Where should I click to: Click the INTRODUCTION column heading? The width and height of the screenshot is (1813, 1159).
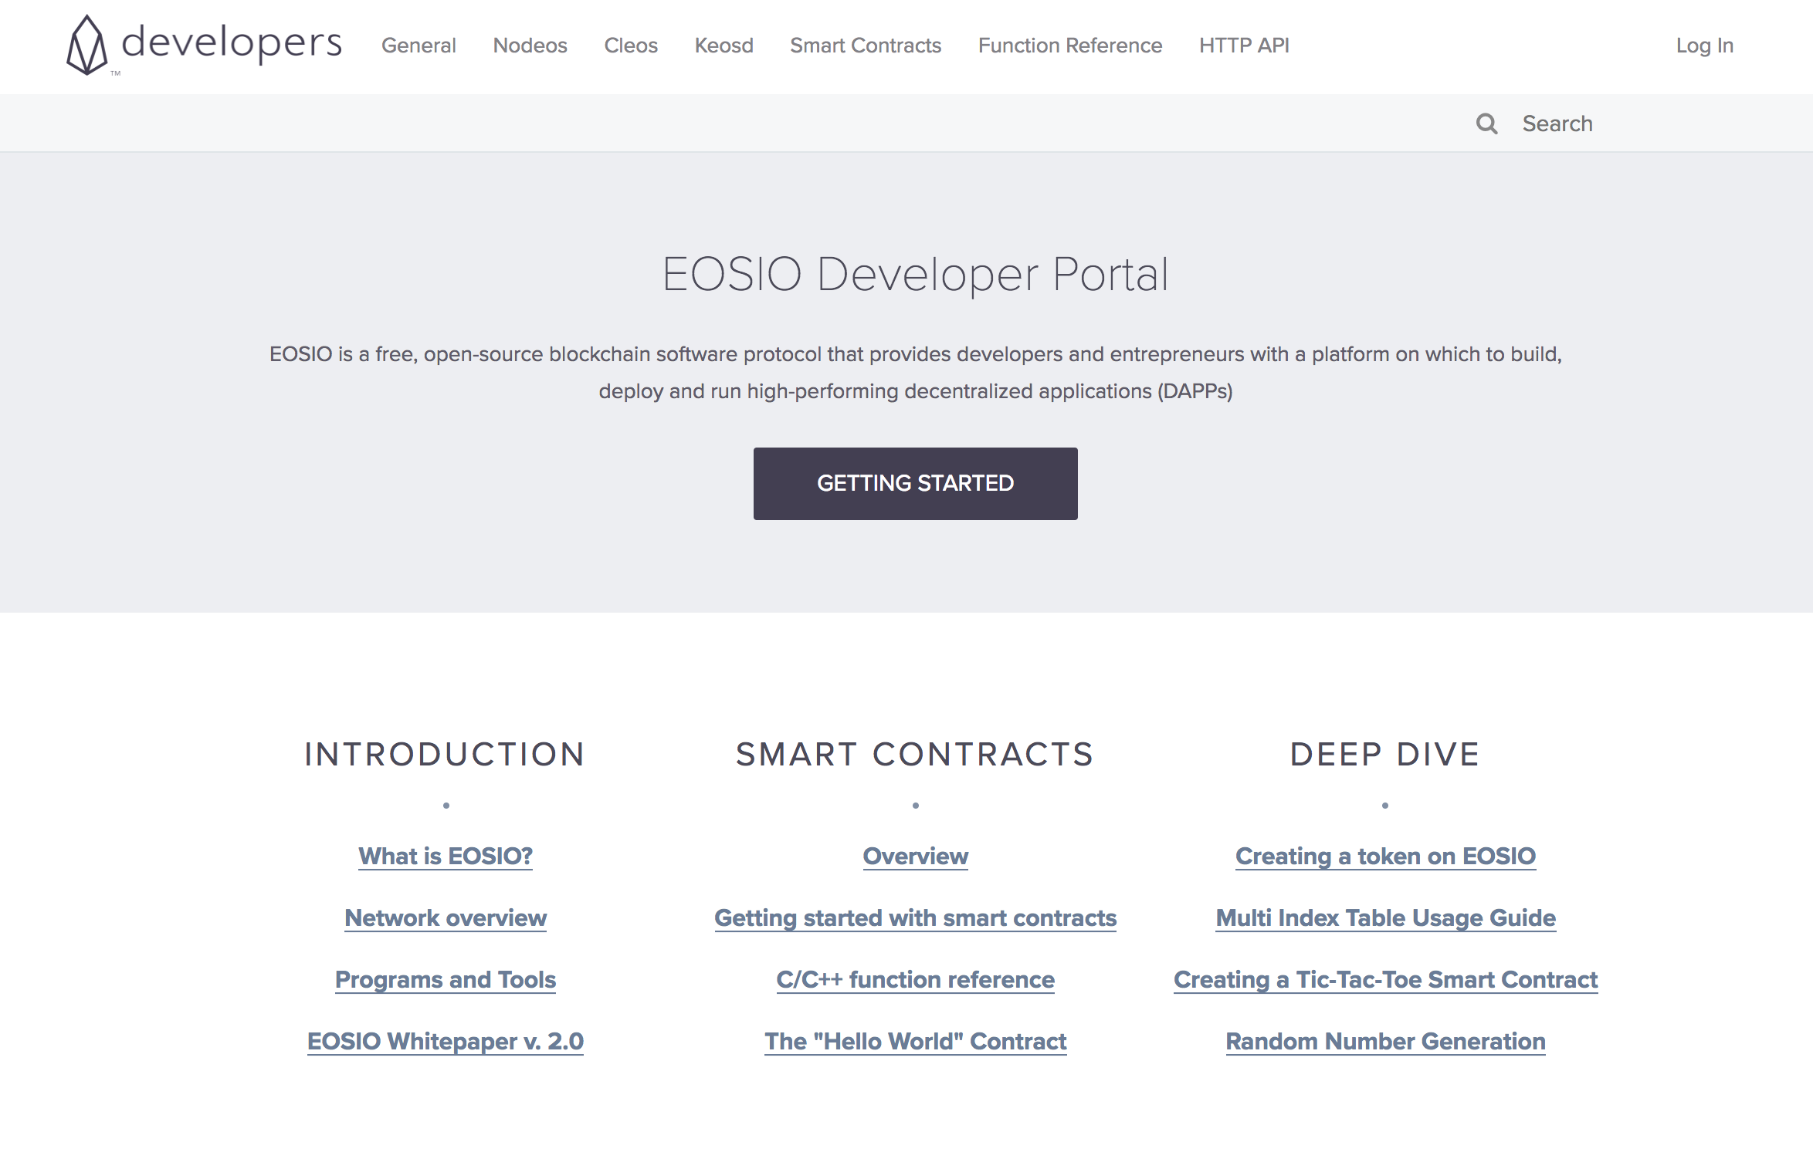(x=446, y=754)
